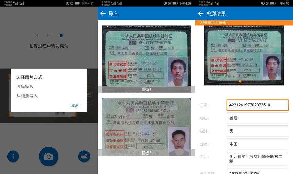This screenshot has height=174, width=293.
Task: Select the 模板1 driving license image
Action: pos(146,57)
